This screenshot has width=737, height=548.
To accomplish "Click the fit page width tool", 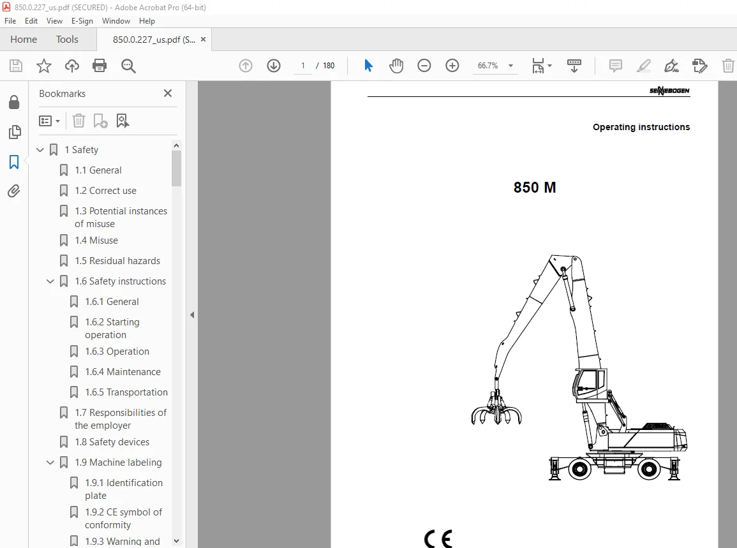I will (x=538, y=66).
